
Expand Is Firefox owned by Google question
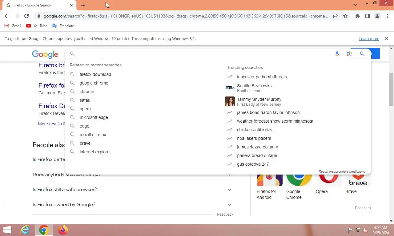pos(133,205)
